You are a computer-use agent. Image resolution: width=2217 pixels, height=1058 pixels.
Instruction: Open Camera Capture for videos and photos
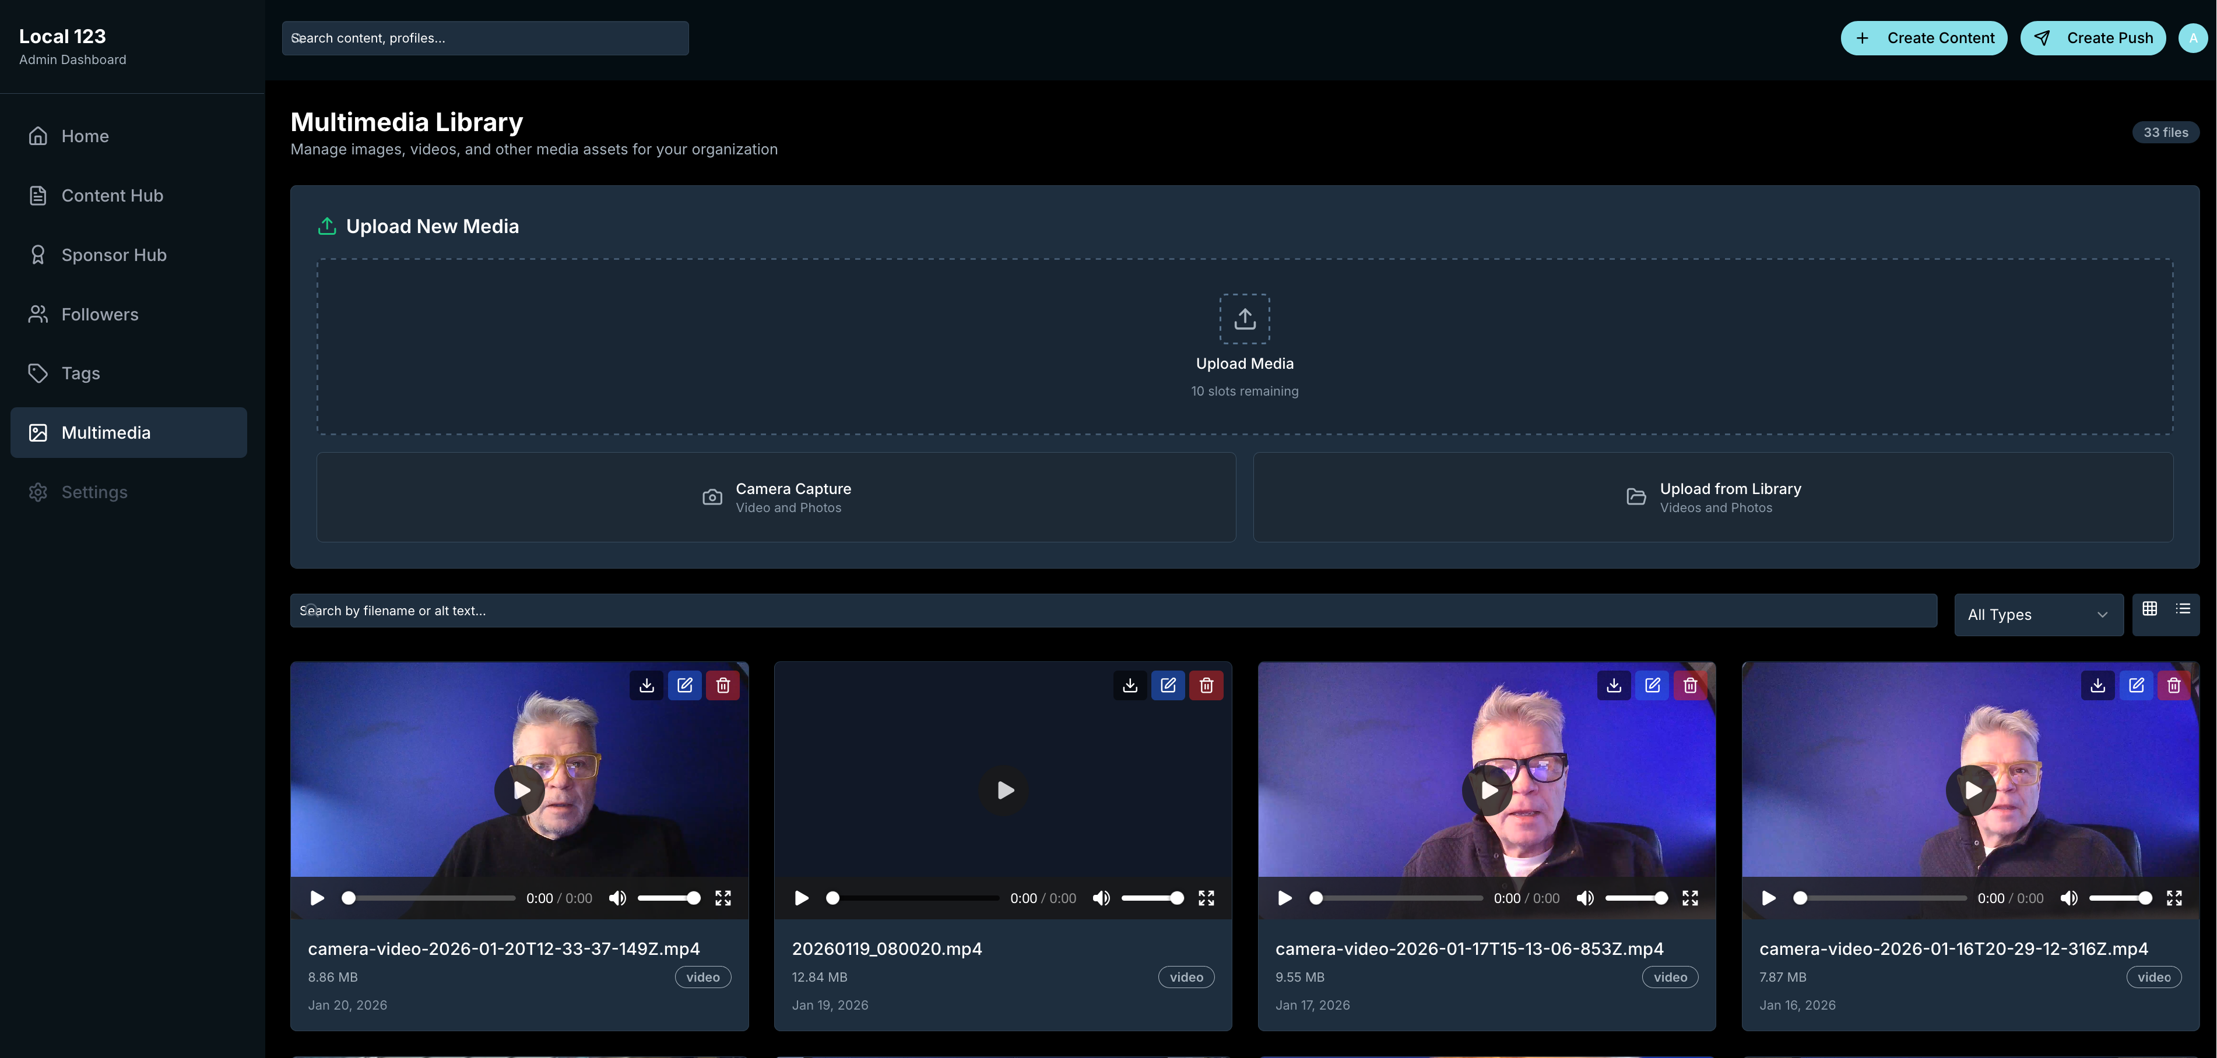[775, 497]
